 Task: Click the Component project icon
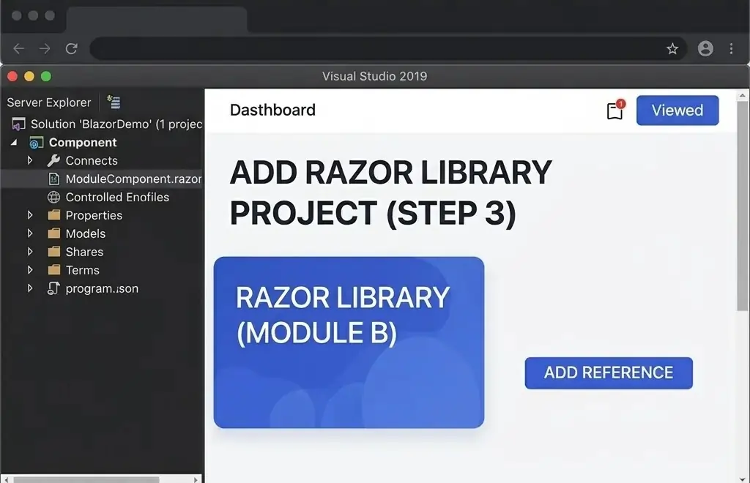point(37,143)
